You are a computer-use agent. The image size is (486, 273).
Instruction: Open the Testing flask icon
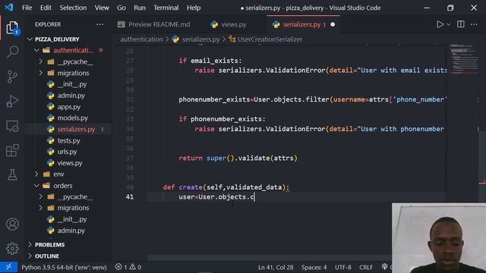[x=12, y=175]
